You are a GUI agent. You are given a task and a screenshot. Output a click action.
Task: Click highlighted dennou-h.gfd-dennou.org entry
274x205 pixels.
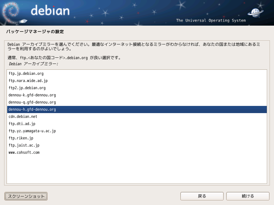tap(137, 109)
